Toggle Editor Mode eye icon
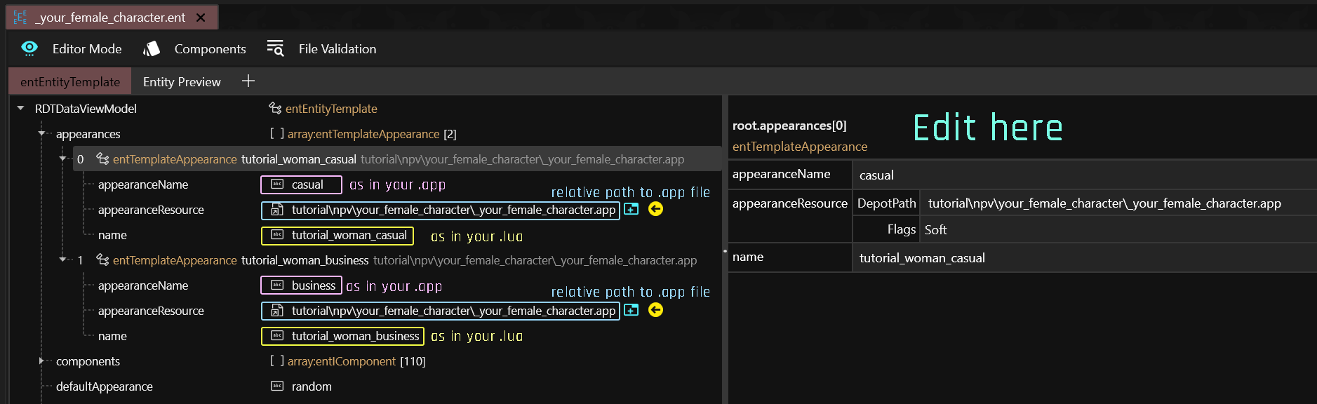1317x404 pixels. 29,48
